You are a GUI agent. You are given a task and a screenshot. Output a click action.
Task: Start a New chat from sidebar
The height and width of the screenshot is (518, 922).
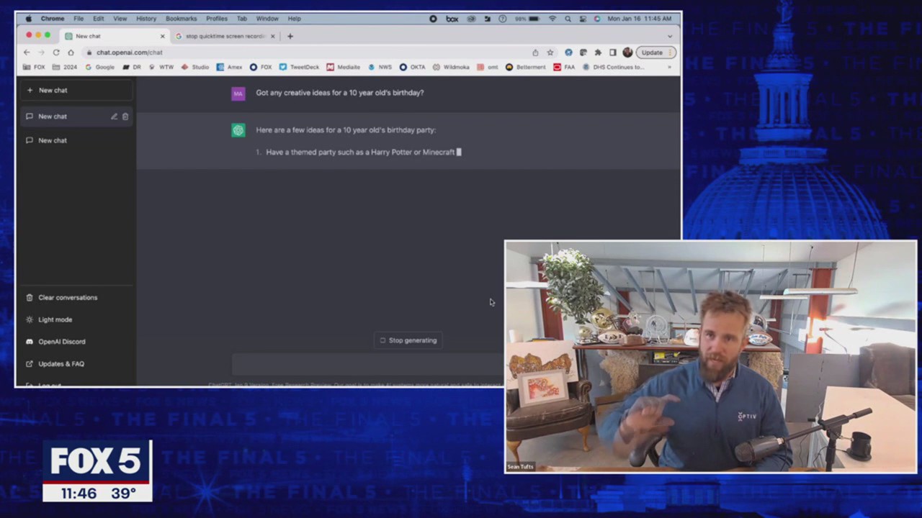[53, 91]
